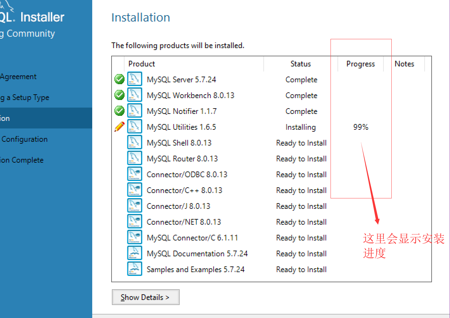Select Connector/C++ 8.0.13 row name
Screen dimensions: 450x318
click(184, 190)
